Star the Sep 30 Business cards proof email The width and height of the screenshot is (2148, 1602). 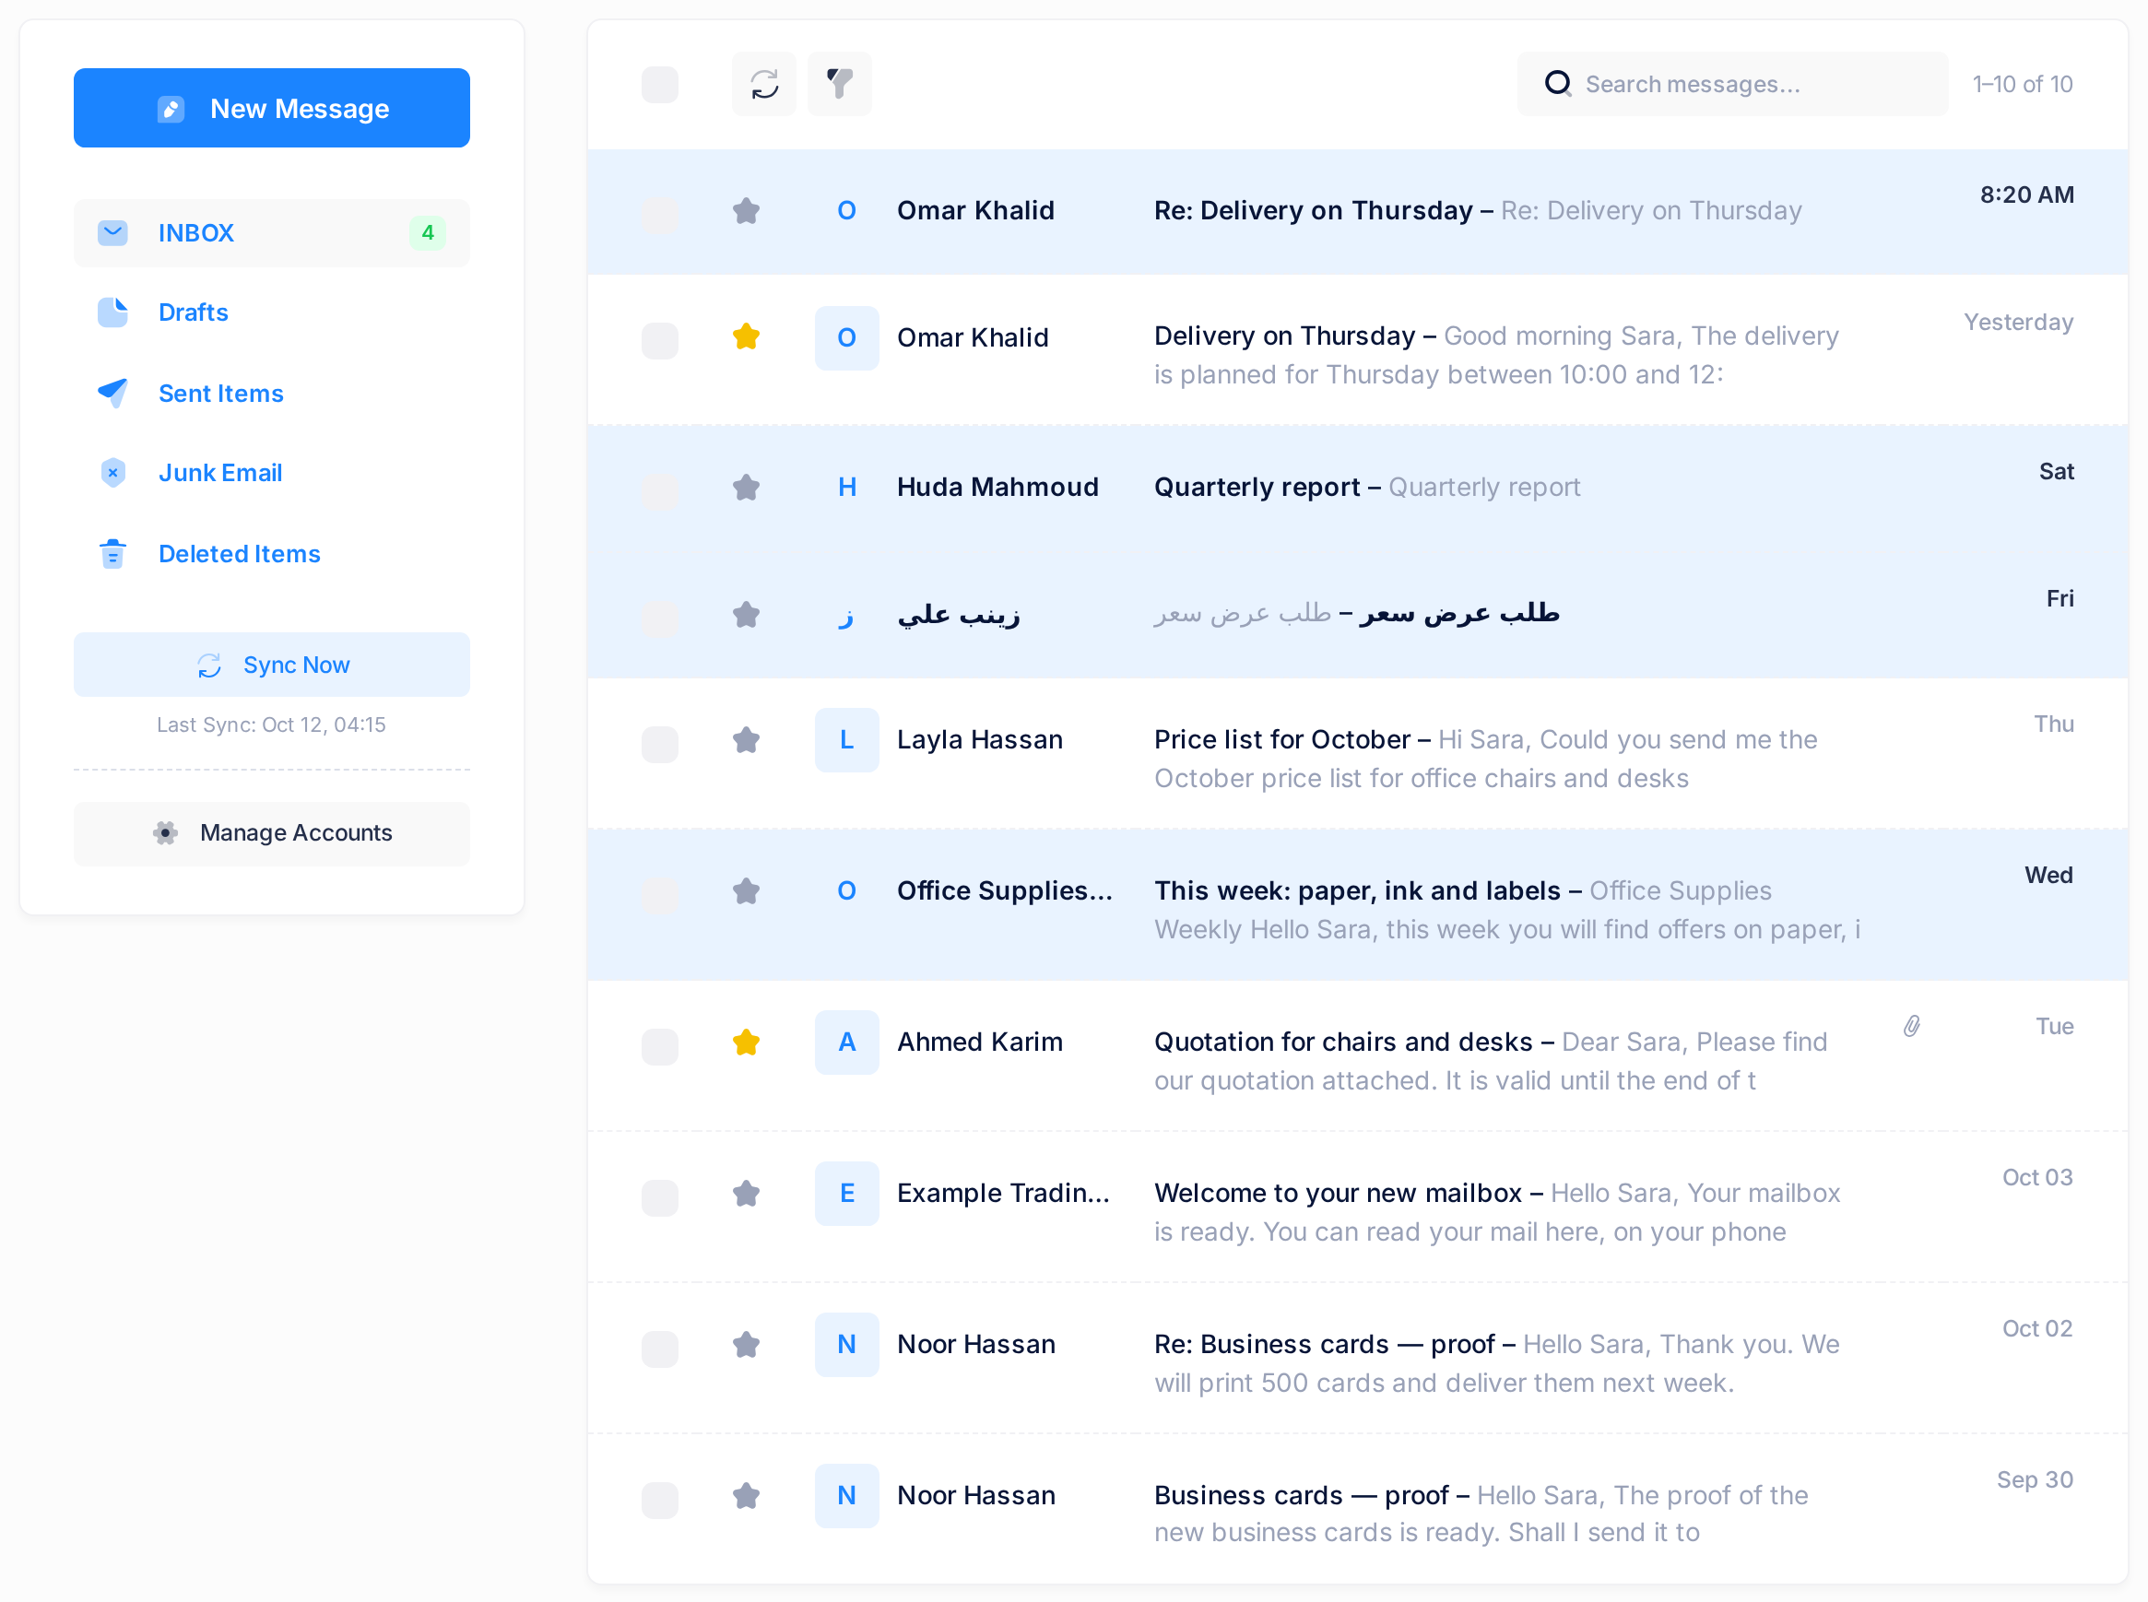(x=746, y=1496)
